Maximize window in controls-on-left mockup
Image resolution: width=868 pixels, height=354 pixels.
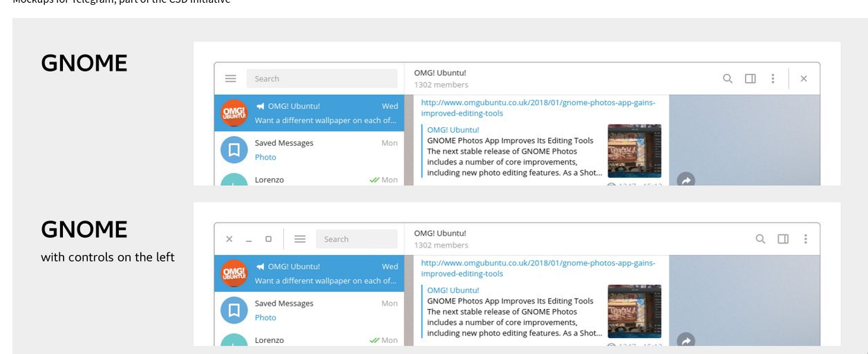tap(268, 239)
